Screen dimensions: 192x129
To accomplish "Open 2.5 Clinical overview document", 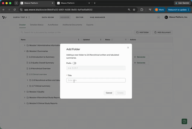I will (x=38, y=74).
